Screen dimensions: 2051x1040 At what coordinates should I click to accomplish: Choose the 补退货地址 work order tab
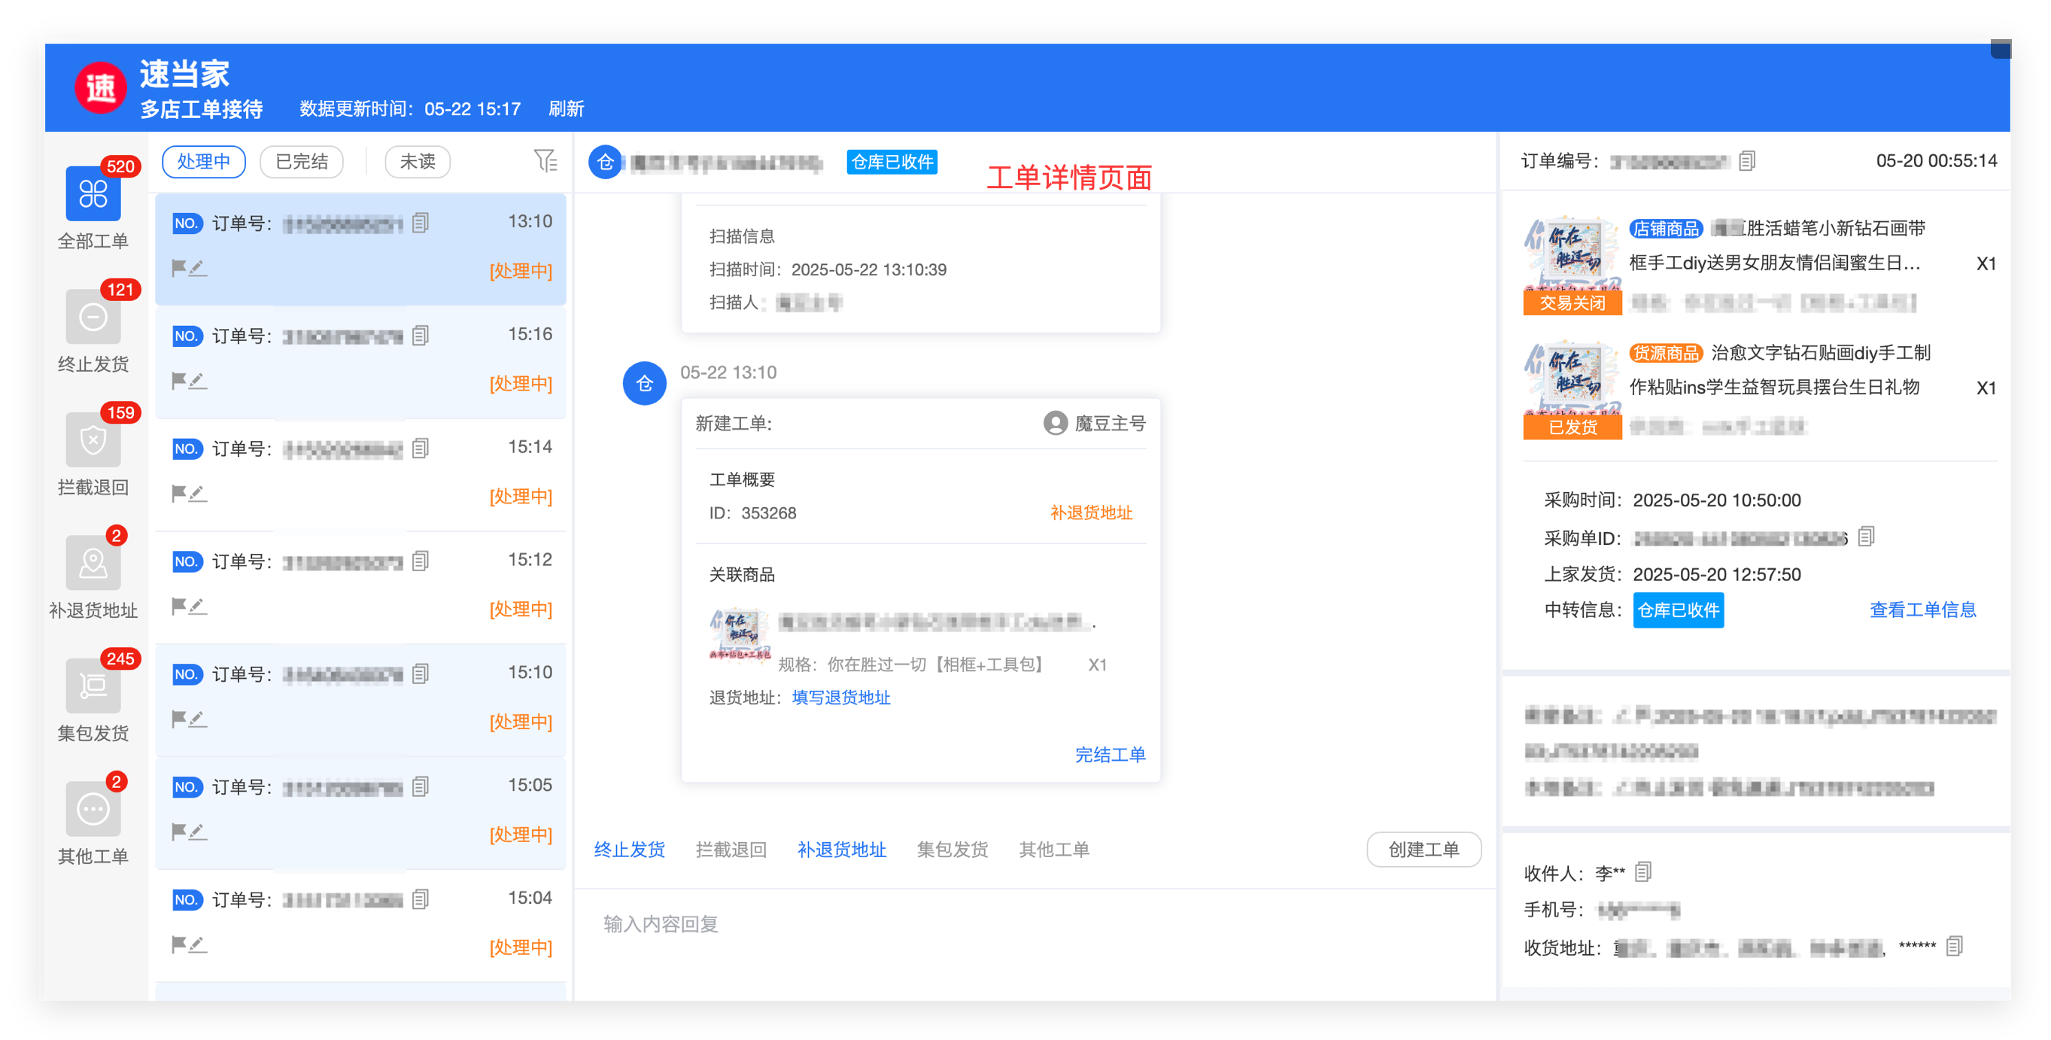point(842,850)
